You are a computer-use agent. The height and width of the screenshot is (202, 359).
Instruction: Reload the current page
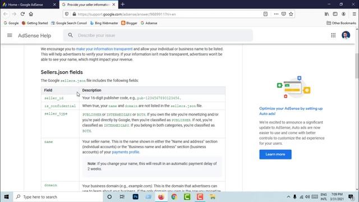[22, 14]
